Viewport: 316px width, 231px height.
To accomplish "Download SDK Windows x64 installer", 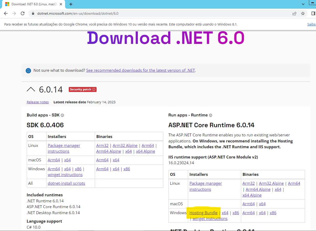I will (x=67, y=169).
